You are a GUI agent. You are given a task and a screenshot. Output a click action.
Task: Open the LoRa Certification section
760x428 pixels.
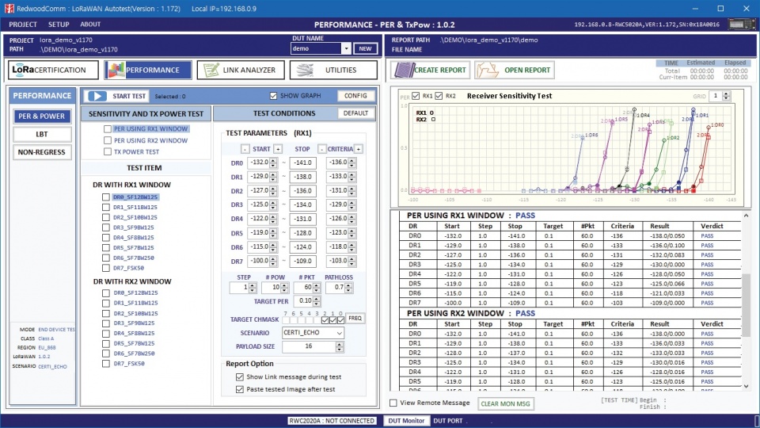[53, 70]
